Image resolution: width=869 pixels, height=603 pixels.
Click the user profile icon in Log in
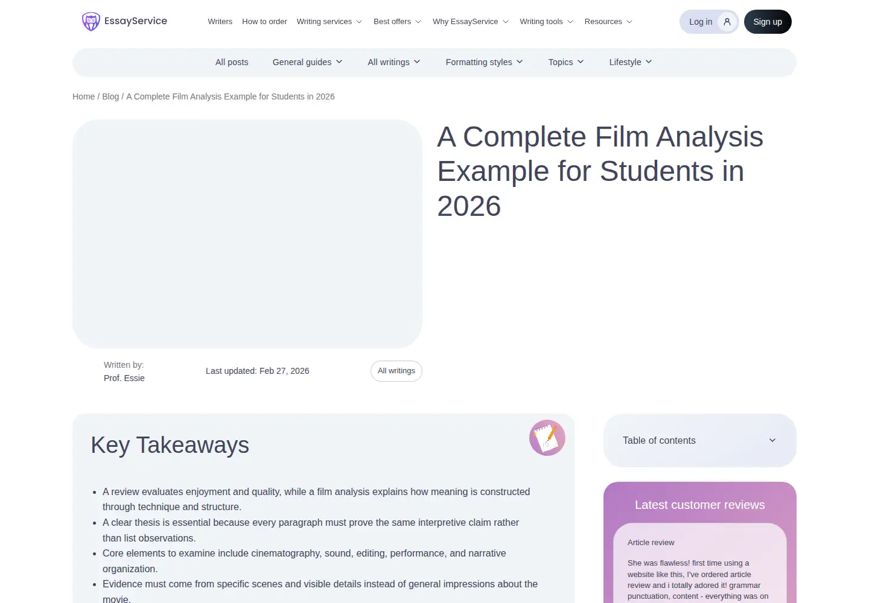click(x=727, y=22)
